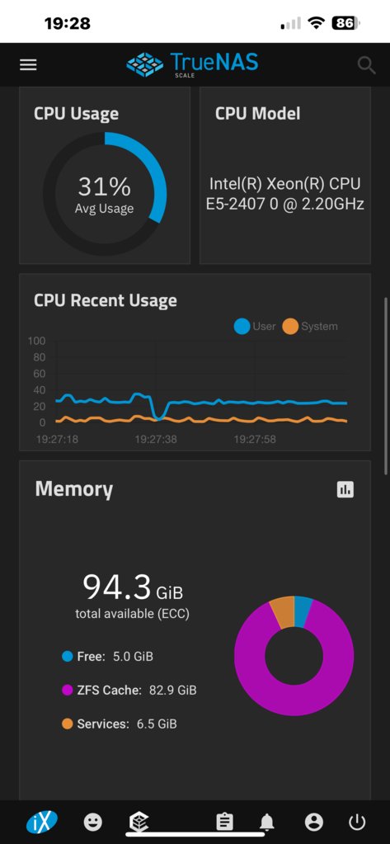The width and height of the screenshot is (390, 844).
Task: Select the CPU usage gauge ring
Action: click(105, 194)
